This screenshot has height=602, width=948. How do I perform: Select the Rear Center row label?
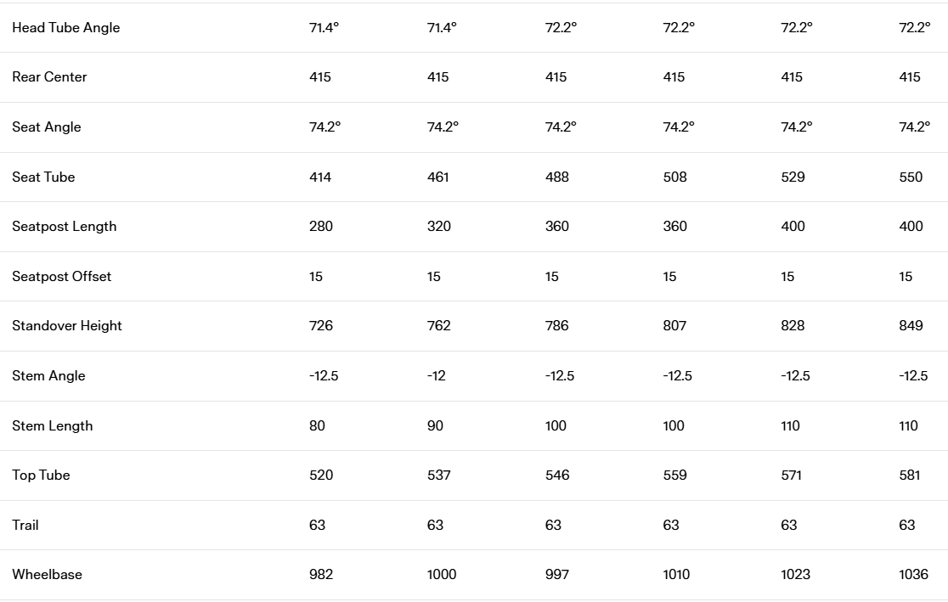(49, 77)
